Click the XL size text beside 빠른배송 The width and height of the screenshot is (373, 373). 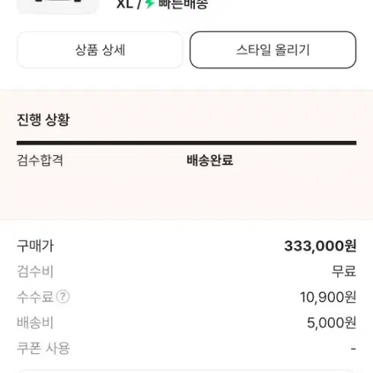[x=125, y=4]
